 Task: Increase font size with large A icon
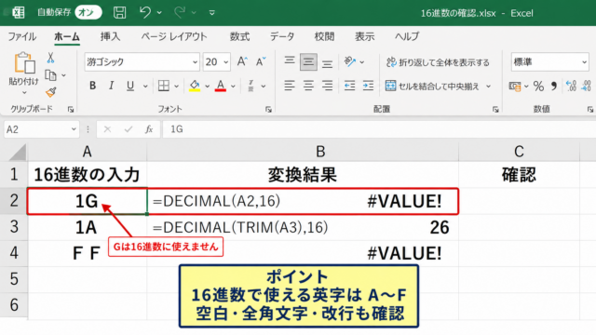pos(242,61)
